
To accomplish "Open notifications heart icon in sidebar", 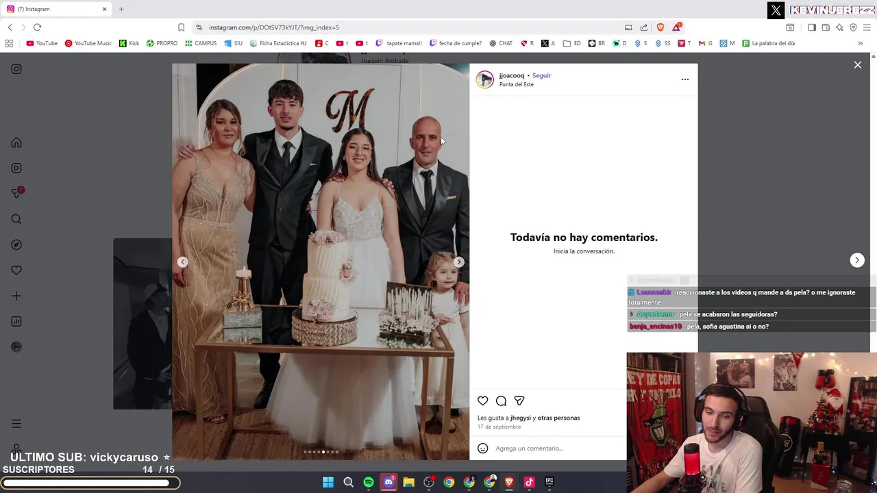I will point(16,270).
